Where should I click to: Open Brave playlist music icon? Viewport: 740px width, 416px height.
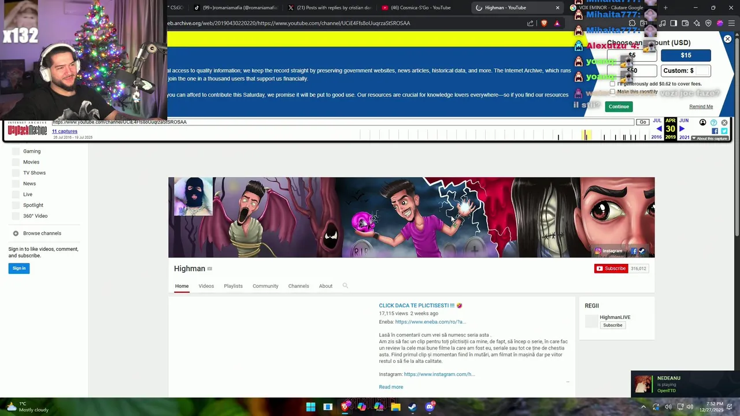[x=663, y=23]
